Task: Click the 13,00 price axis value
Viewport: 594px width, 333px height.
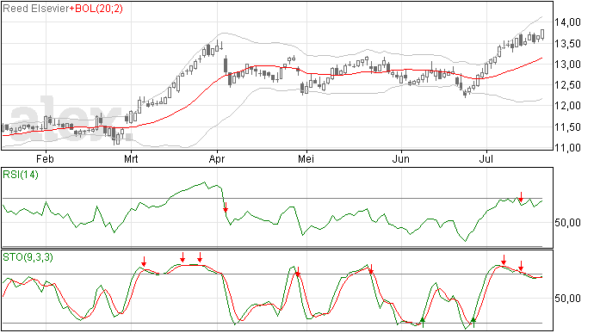Action: click(x=567, y=65)
